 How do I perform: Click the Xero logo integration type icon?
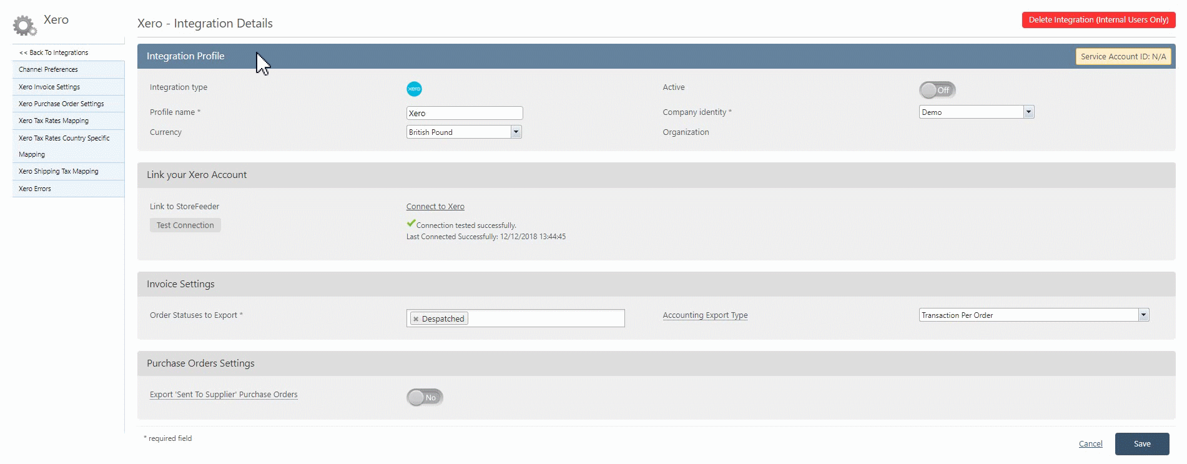[x=414, y=89]
